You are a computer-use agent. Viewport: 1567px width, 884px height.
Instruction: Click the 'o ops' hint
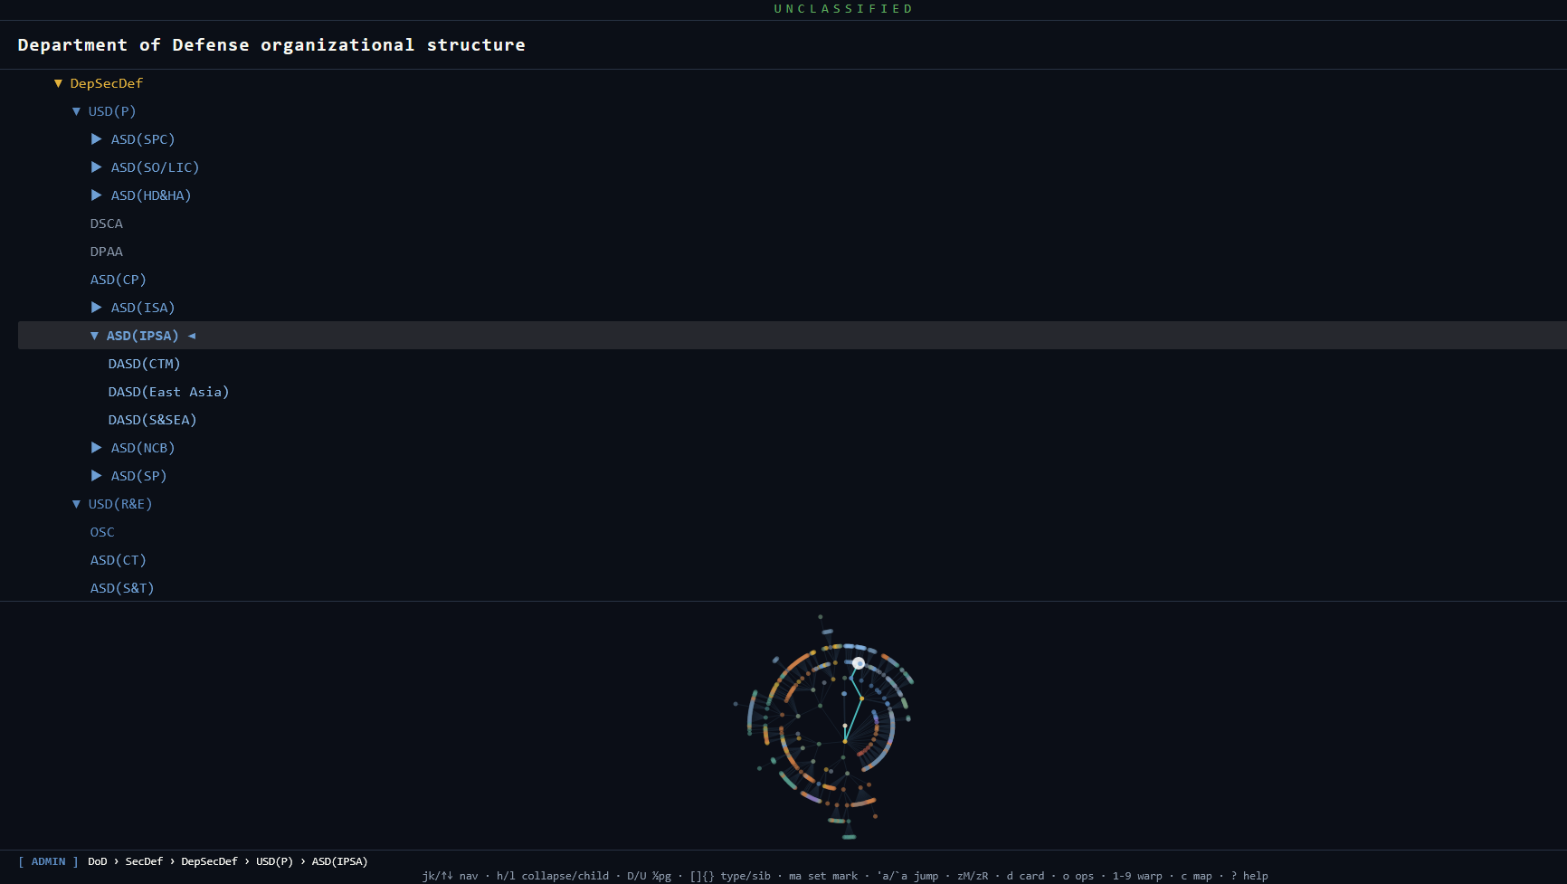(x=1078, y=876)
